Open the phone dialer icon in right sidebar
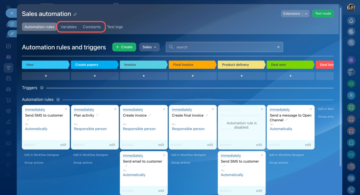 pos(351,189)
